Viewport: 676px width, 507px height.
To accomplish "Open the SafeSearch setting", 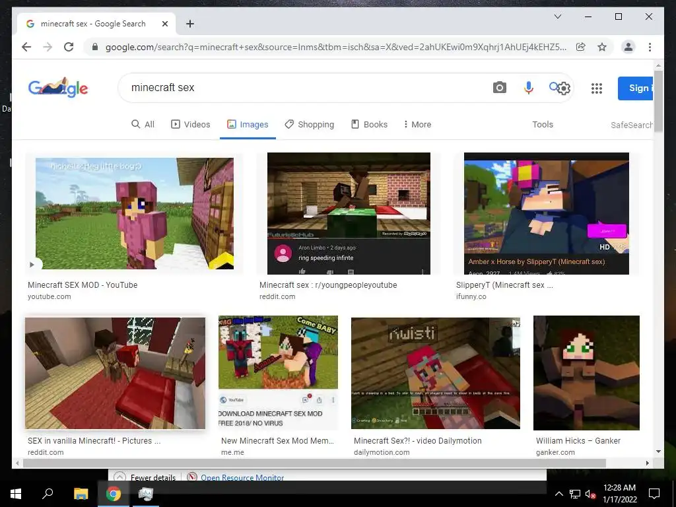I will pyautogui.click(x=632, y=125).
